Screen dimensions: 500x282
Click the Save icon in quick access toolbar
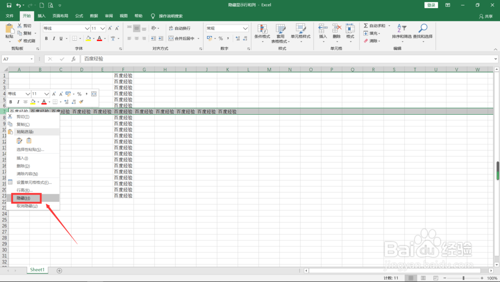click(9, 5)
